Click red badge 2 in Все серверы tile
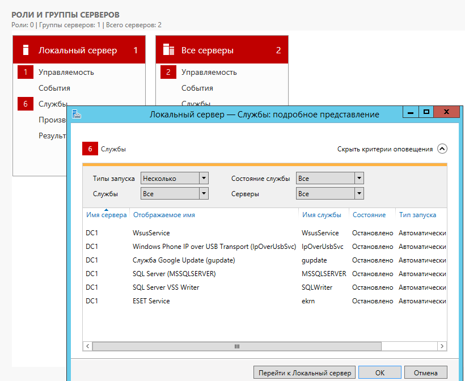The height and width of the screenshot is (381, 465). click(x=168, y=72)
